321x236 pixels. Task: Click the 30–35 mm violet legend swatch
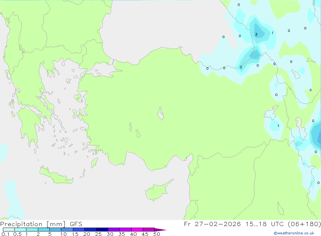pyautogui.click(x=114, y=230)
